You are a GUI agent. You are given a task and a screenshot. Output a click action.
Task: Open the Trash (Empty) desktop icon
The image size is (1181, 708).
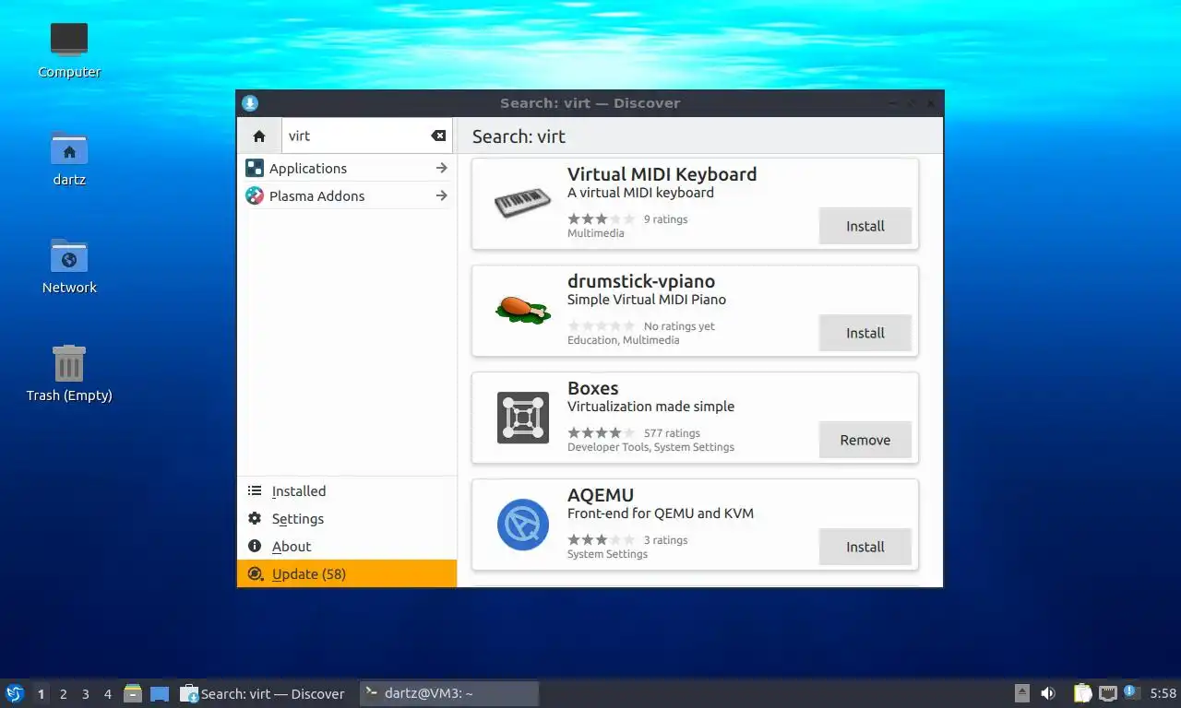tap(69, 373)
